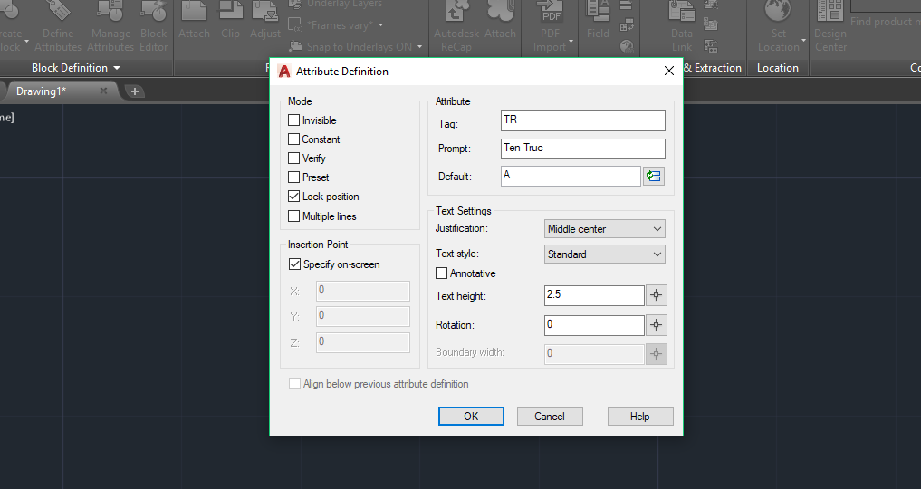This screenshot has height=489, width=921.
Task: Pick rotation on screen crosshair button
Action: coord(656,324)
